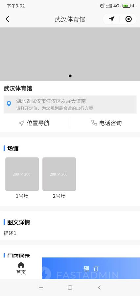Screen dimensions: 140x296
Task: Tap the Android home square button
Action: click(x=70, y=287)
